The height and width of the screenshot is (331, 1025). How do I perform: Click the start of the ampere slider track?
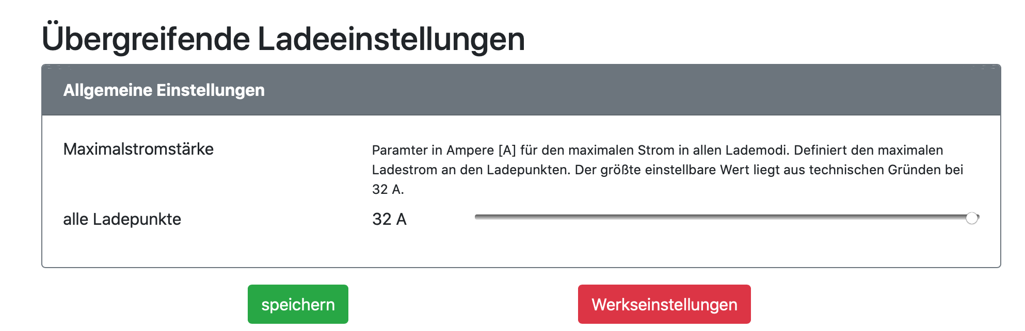[477, 218]
